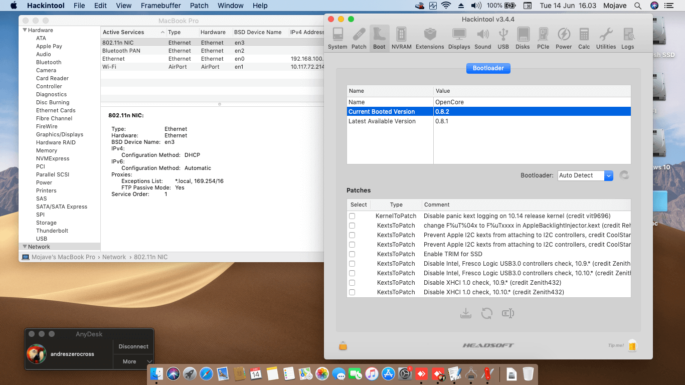Click the refresh icon below Patches table

487,313
